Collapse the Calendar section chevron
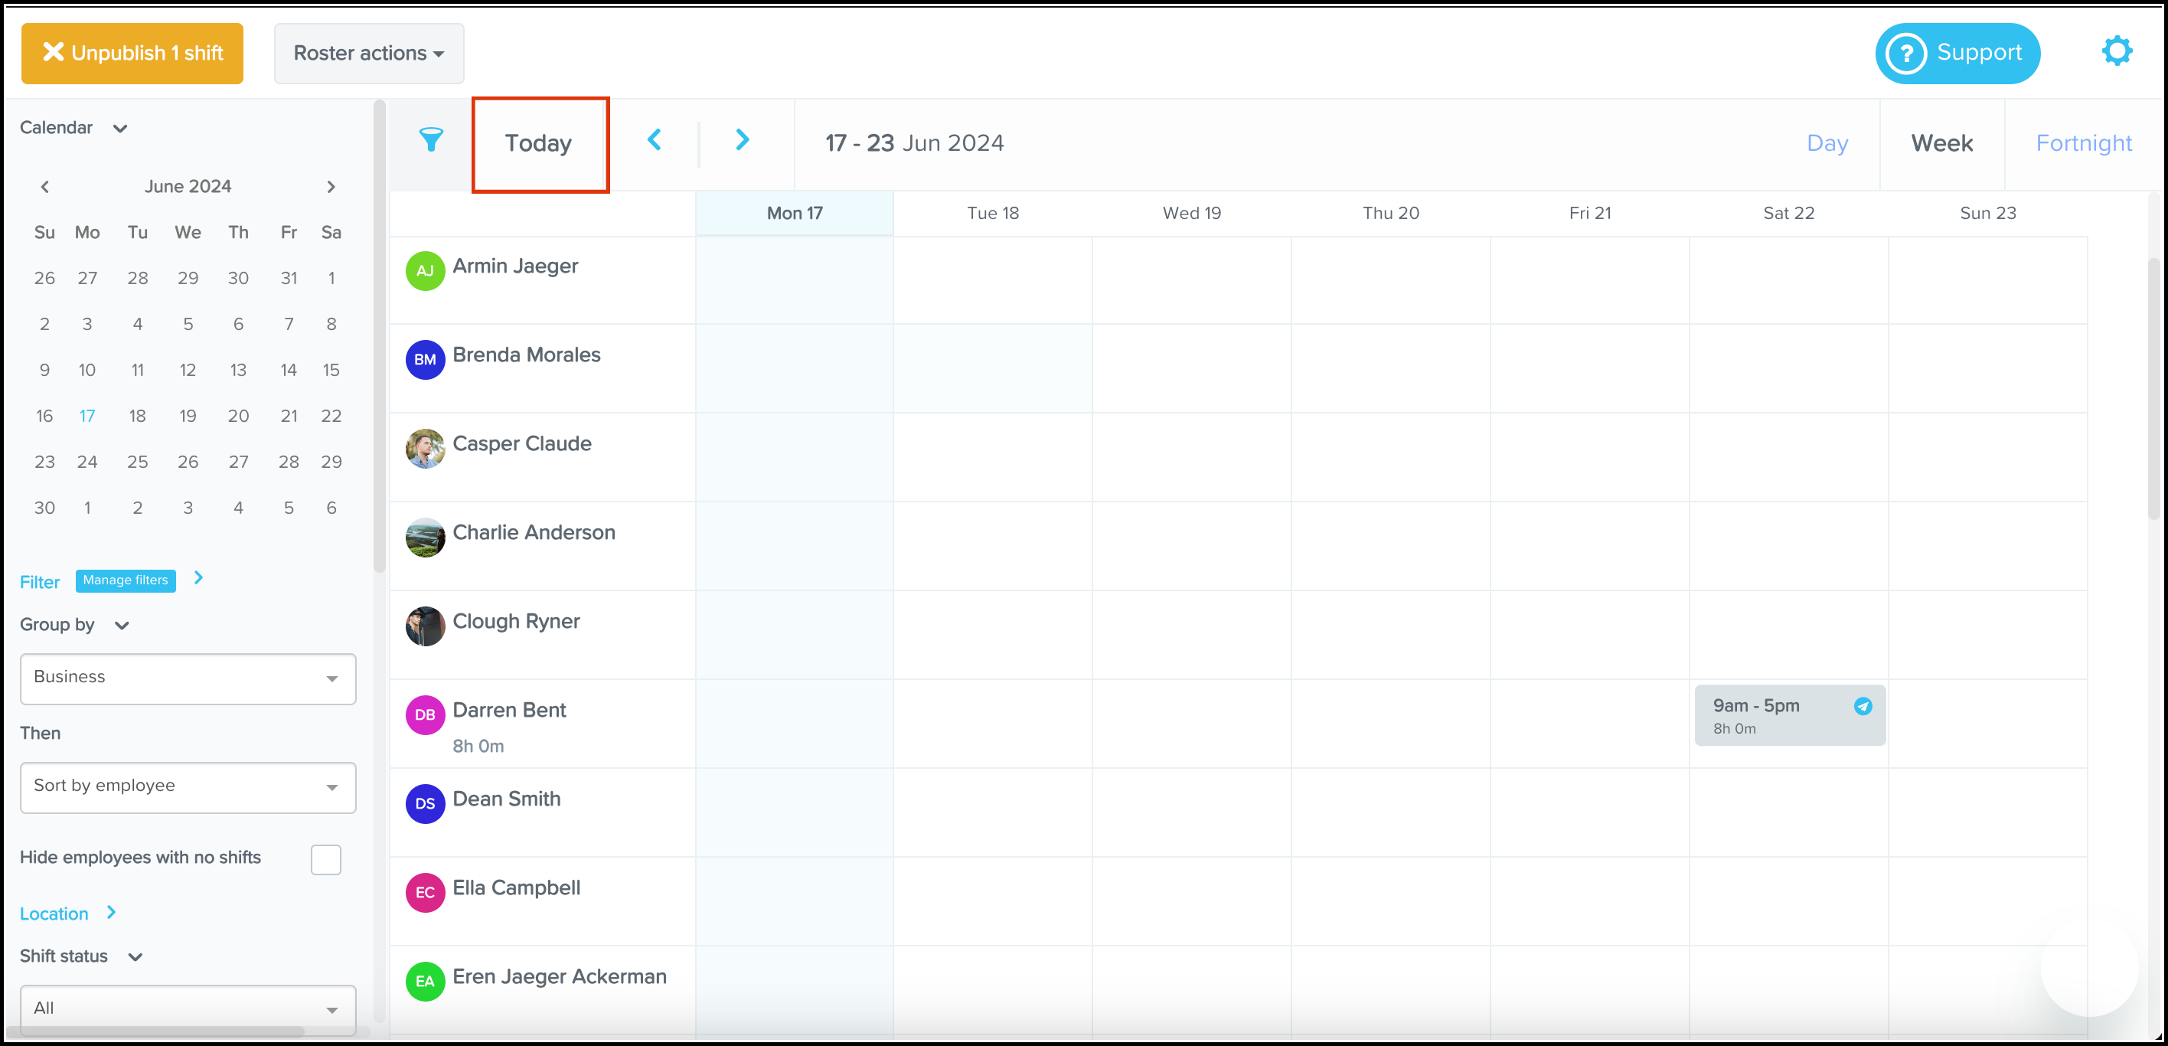2168x1046 pixels. (120, 129)
